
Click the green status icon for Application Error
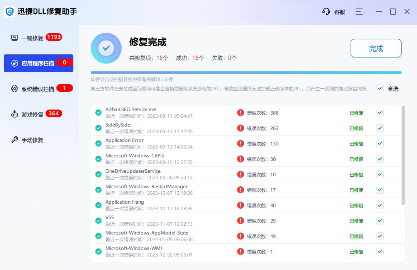pos(98,143)
